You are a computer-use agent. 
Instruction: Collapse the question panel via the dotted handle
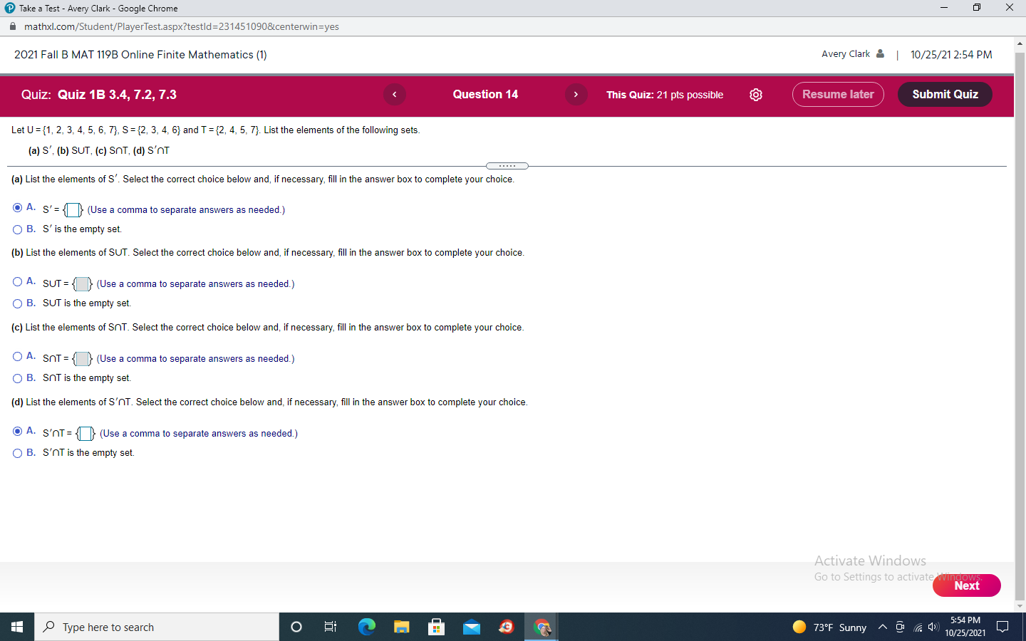[508, 165]
